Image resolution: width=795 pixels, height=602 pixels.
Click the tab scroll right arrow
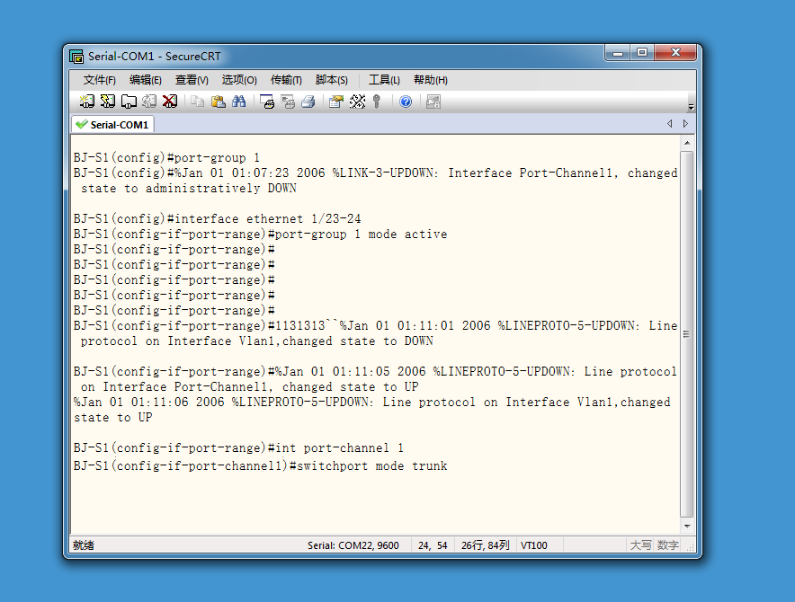[685, 124]
